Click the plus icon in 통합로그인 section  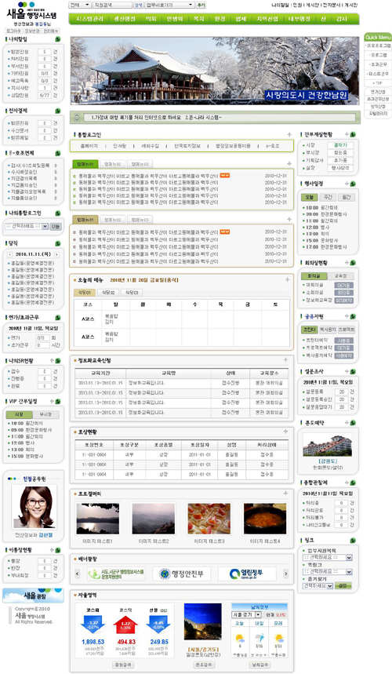point(289,135)
